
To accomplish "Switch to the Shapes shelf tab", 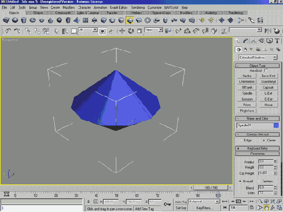I will [38, 13].
